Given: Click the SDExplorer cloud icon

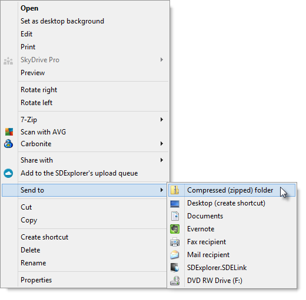Looking at the screenshot, I should [8, 173].
